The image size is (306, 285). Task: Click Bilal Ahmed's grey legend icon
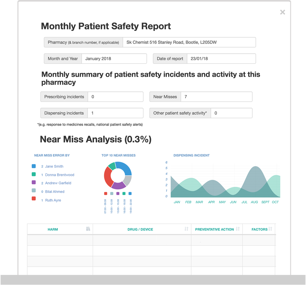click(33, 190)
